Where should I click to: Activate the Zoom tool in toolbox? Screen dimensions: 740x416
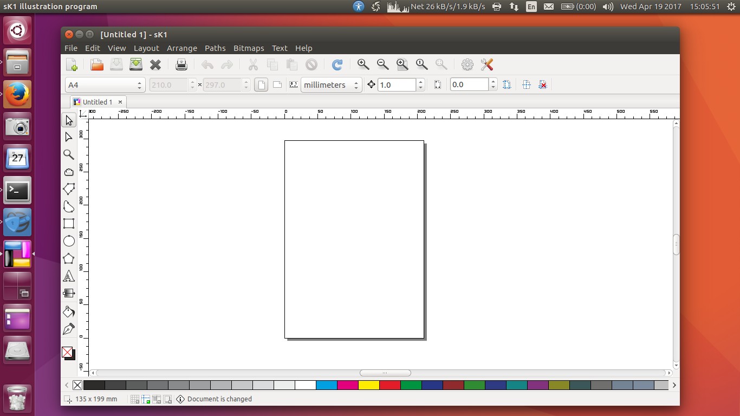tap(69, 154)
